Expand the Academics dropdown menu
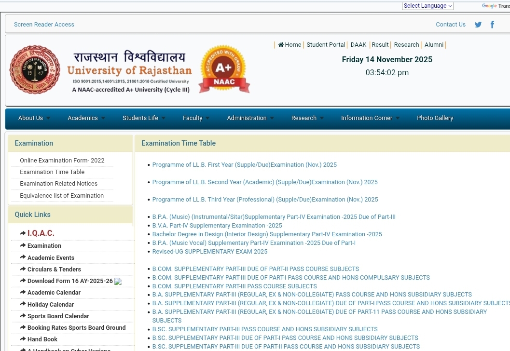The width and height of the screenshot is (510, 351). (86, 118)
